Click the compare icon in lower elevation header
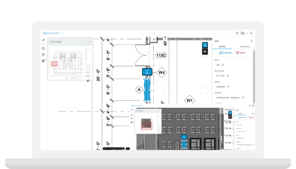296x169 pixels. tap(253, 105)
